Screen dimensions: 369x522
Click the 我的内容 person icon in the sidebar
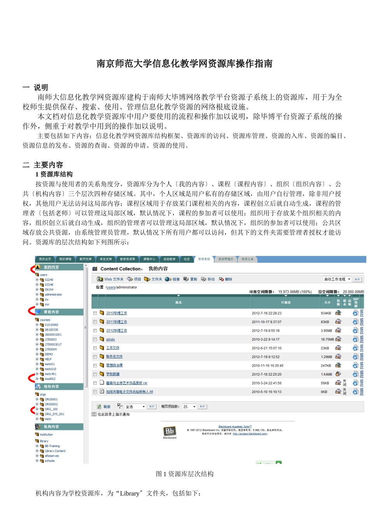[x=38, y=267]
